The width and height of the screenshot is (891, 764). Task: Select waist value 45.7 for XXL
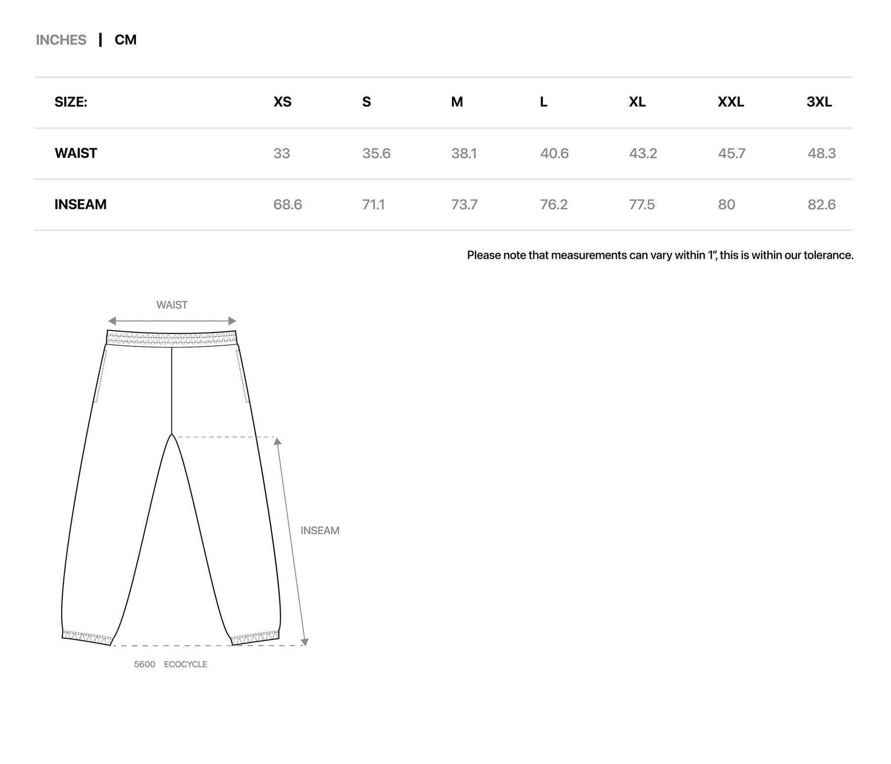731,153
